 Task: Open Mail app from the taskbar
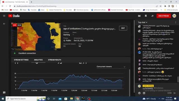pos(60,98)
